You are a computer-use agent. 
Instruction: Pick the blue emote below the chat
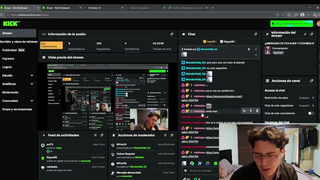[x=200, y=163]
